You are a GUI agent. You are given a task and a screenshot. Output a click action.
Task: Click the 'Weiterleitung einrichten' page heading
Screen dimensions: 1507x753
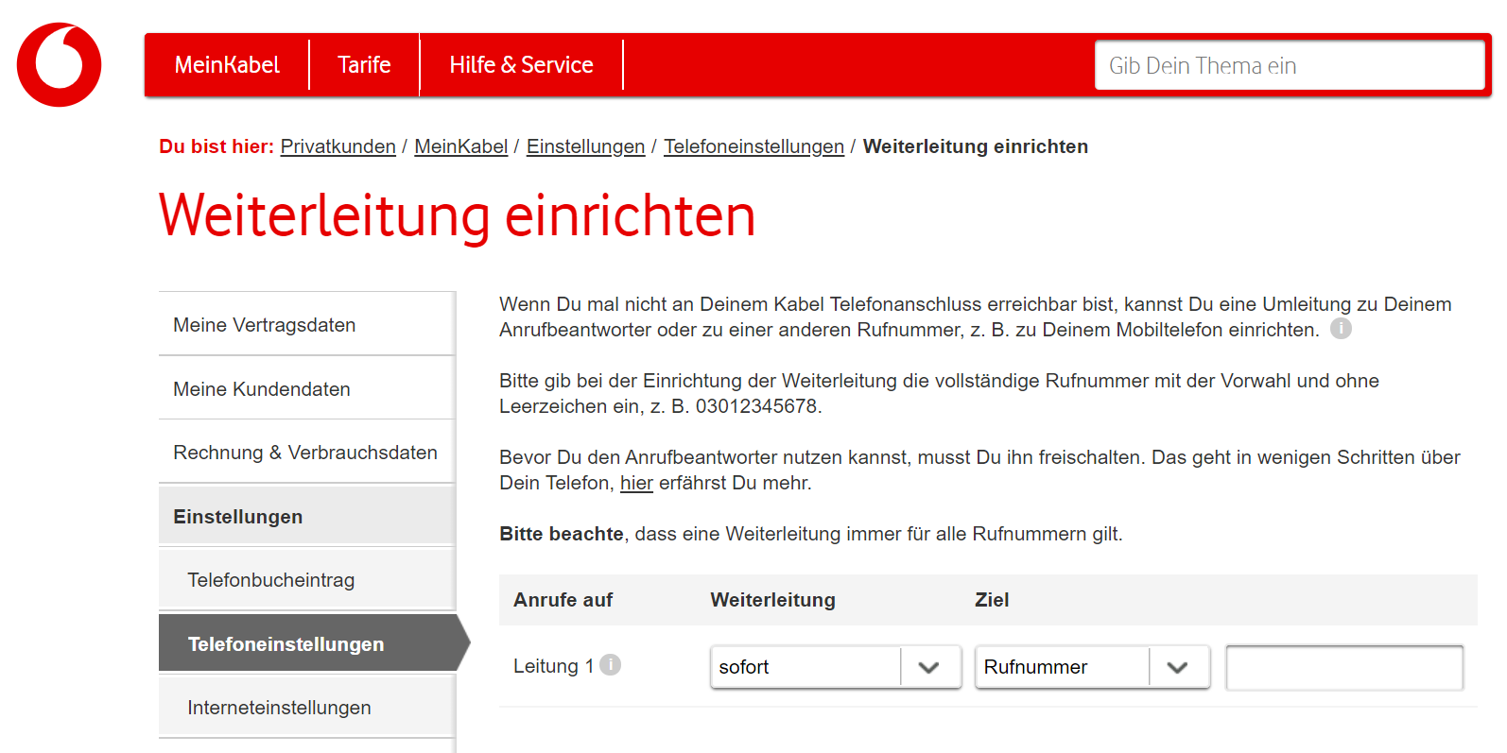pos(458,215)
